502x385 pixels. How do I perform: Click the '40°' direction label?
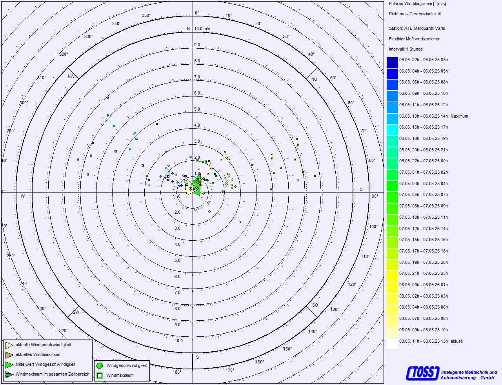[x=311, y=54]
